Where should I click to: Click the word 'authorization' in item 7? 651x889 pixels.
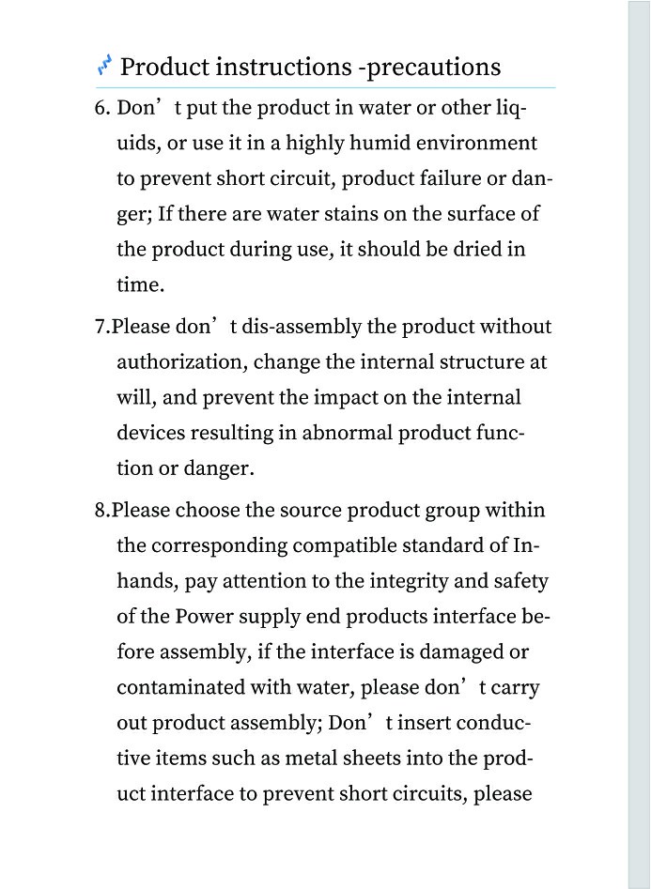pyautogui.click(x=181, y=362)
